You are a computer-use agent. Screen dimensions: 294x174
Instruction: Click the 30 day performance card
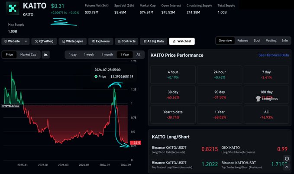click(173, 95)
